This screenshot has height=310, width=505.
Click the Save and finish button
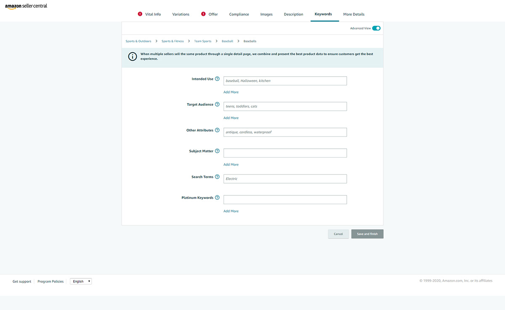pos(367,234)
